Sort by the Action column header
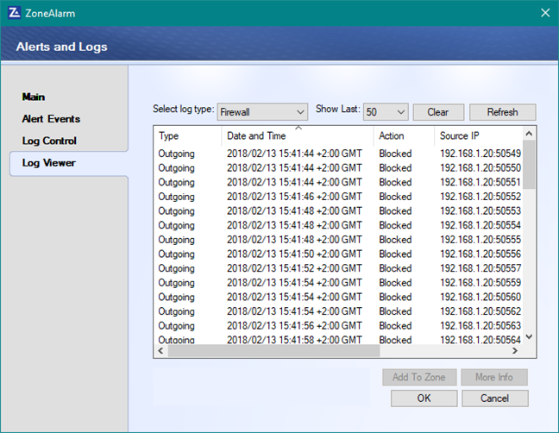Screen dimensions: 559x433 coord(404,135)
